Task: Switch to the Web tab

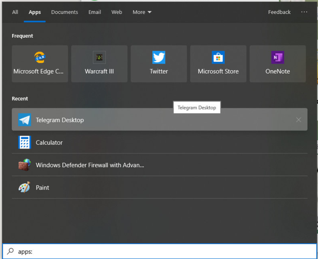Action: [x=117, y=12]
